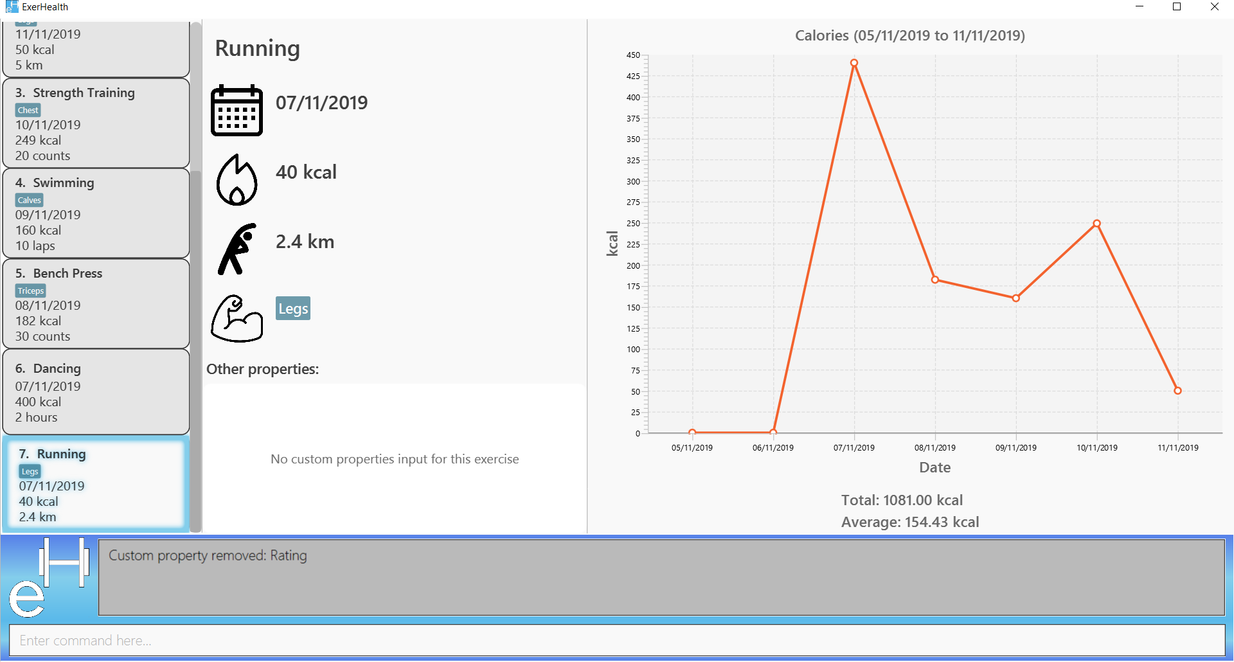This screenshot has width=1234, height=662.
Task: Click the Other properties label
Action: (x=262, y=370)
